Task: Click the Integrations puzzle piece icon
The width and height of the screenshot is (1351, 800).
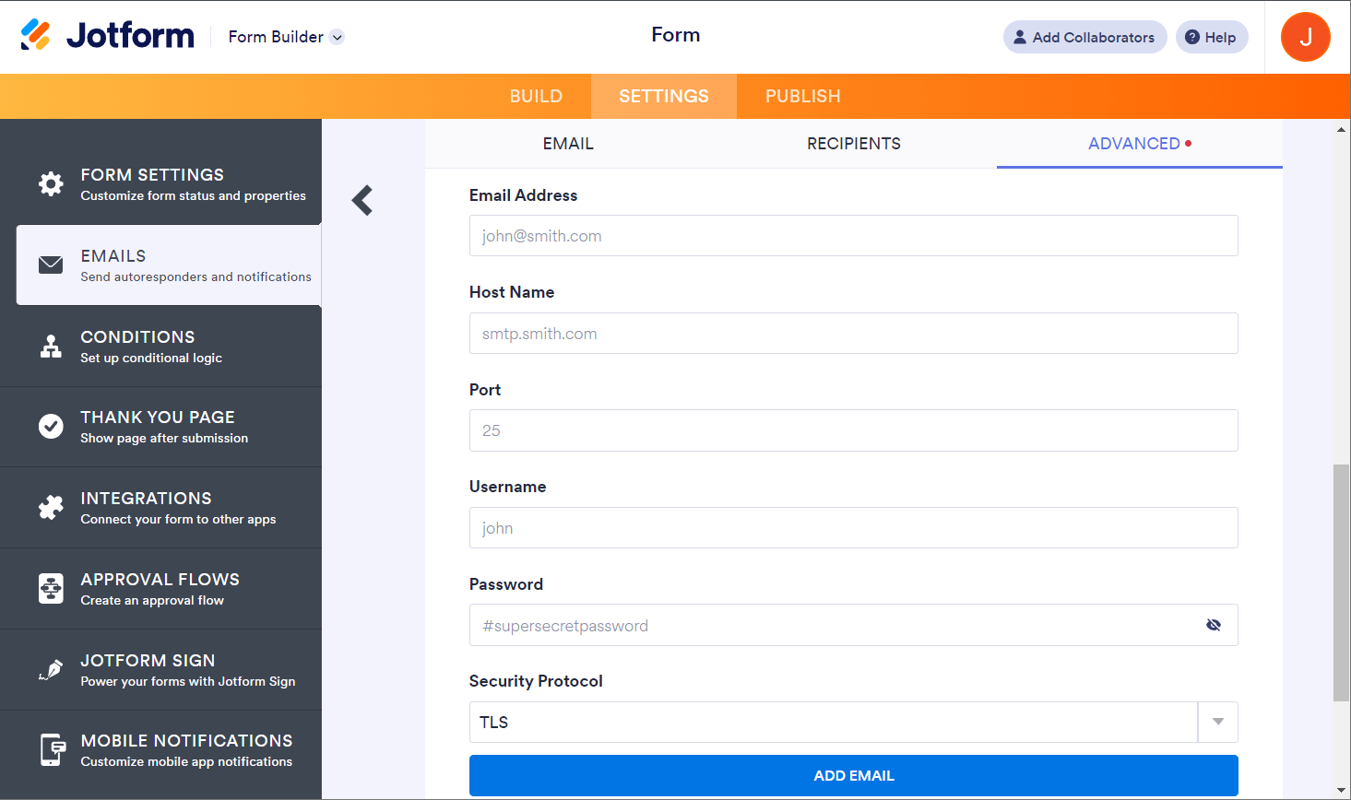Action: pos(51,507)
